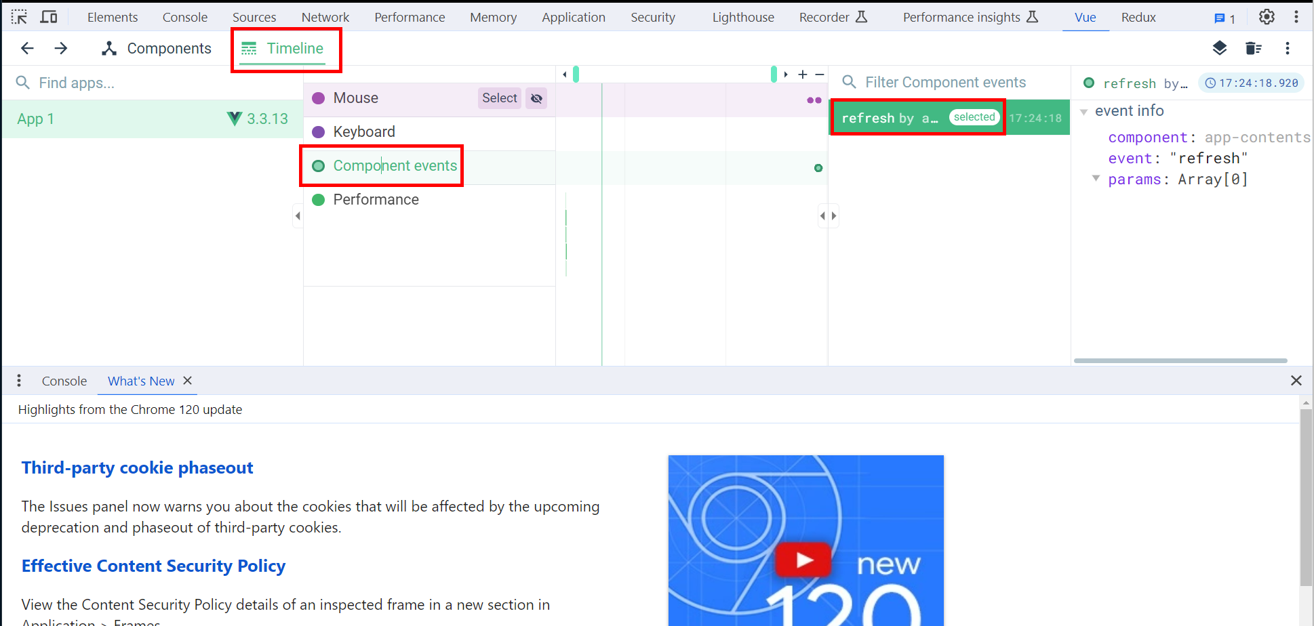The image size is (1314, 626).
Task: Collapse the left apps pane arrow
Action: 298,216
